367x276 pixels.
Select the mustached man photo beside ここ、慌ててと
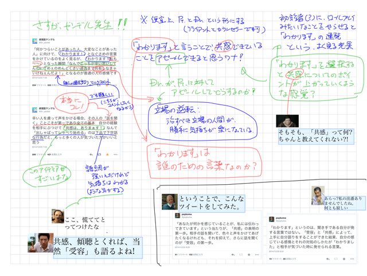58,216
